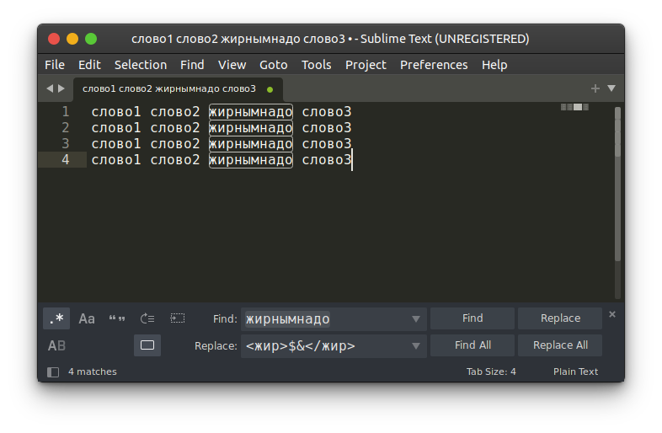
Task: Toggle preserve case (AB) option
Action: point(56,345)
